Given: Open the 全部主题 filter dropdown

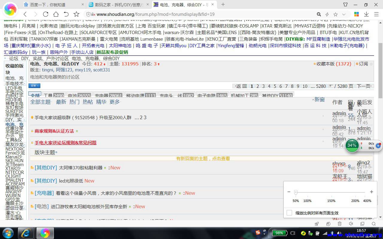Looking at the screenshot, I should pos(41,102).
